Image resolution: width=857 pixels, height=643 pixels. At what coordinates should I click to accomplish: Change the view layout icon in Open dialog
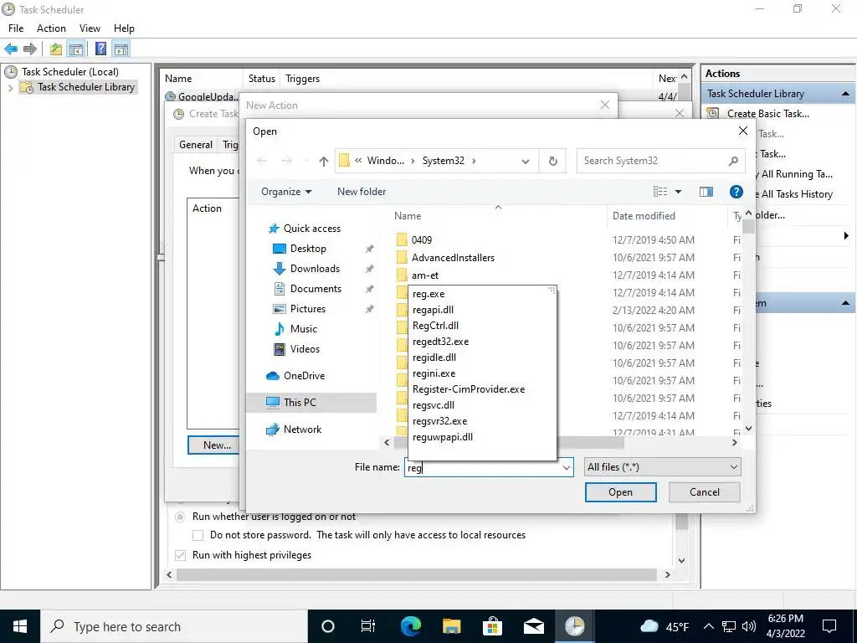pos(660,192)
